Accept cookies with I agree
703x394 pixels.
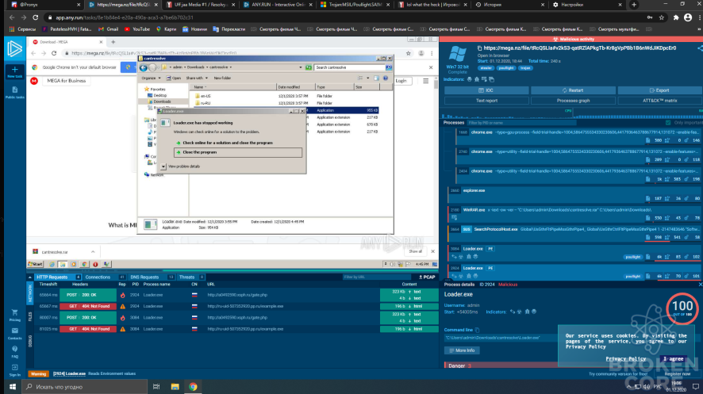(x=674, y=358)
